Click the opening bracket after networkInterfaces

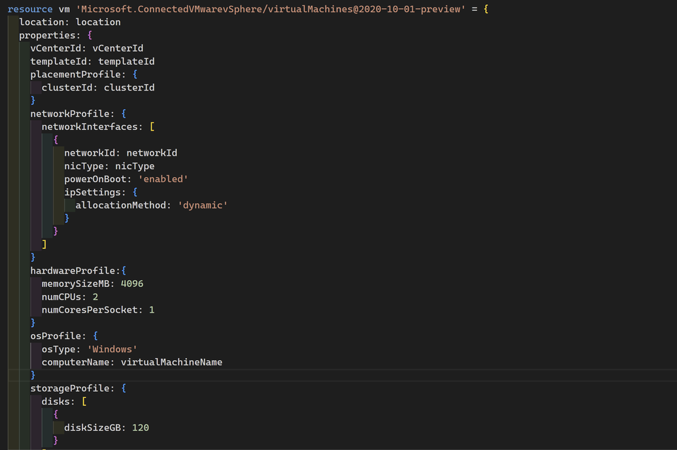(152, 127)
